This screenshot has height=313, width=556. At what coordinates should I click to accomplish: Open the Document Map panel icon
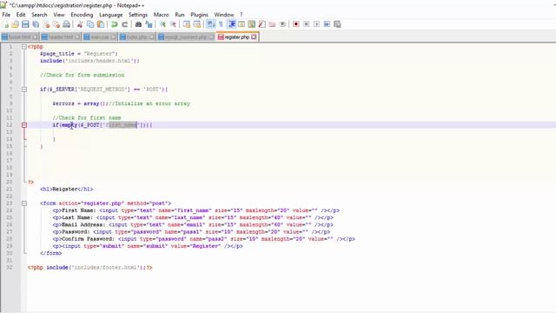251,24
